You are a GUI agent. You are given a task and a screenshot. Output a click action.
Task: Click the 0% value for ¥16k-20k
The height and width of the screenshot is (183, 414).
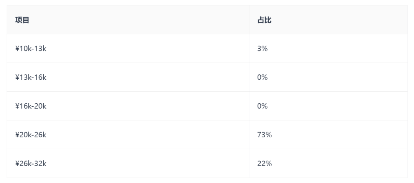pos(263,106)
